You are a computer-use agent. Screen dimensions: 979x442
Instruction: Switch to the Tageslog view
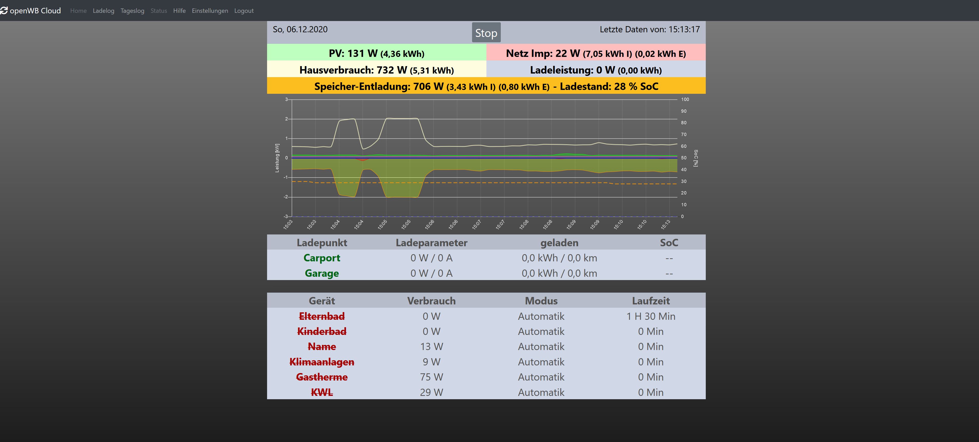point(132,11)
